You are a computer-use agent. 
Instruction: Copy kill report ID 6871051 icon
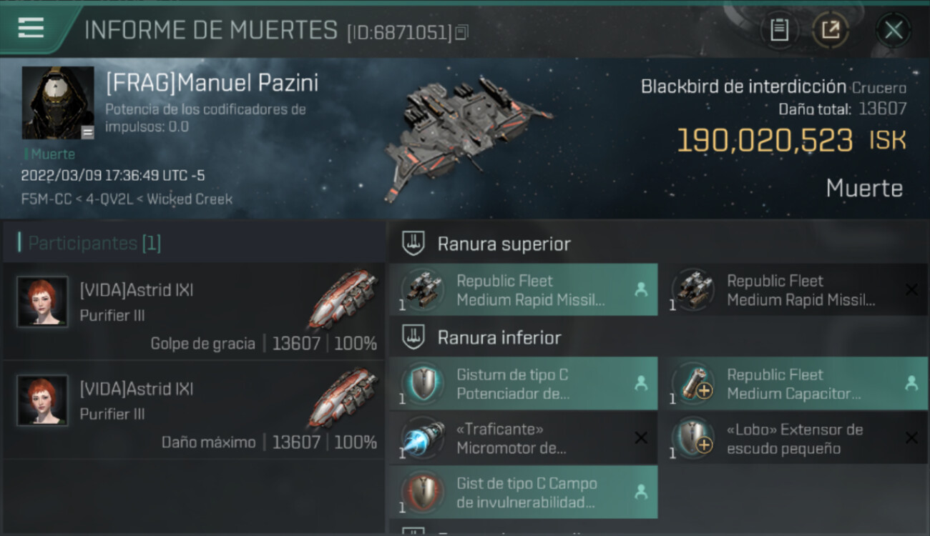point(461,32)
